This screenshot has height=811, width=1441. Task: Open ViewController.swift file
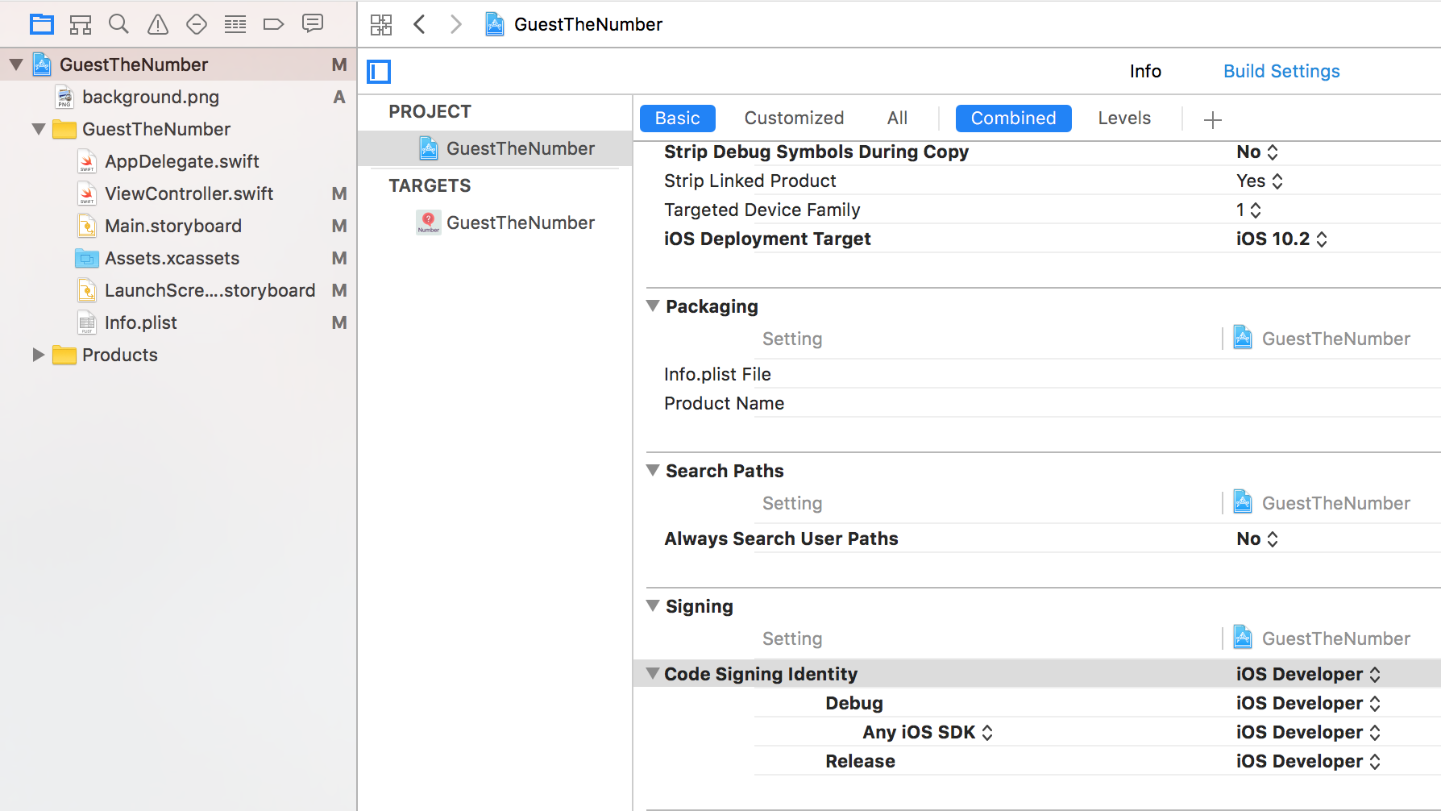point(189,193)
